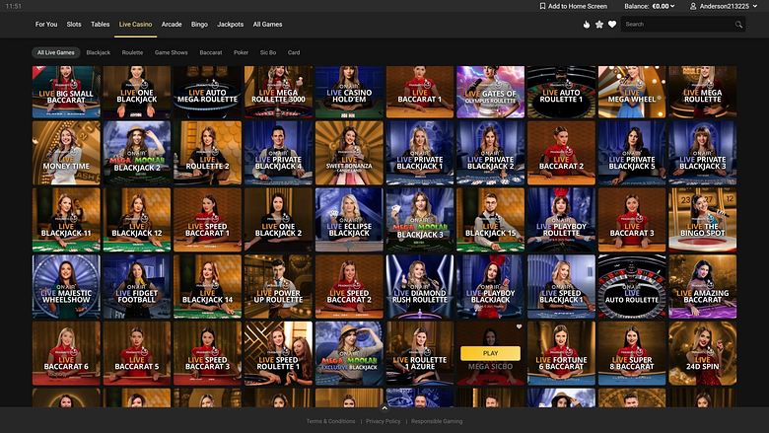Filter by Card category
Screen dimensions: 769x433
tap(294, 52)
